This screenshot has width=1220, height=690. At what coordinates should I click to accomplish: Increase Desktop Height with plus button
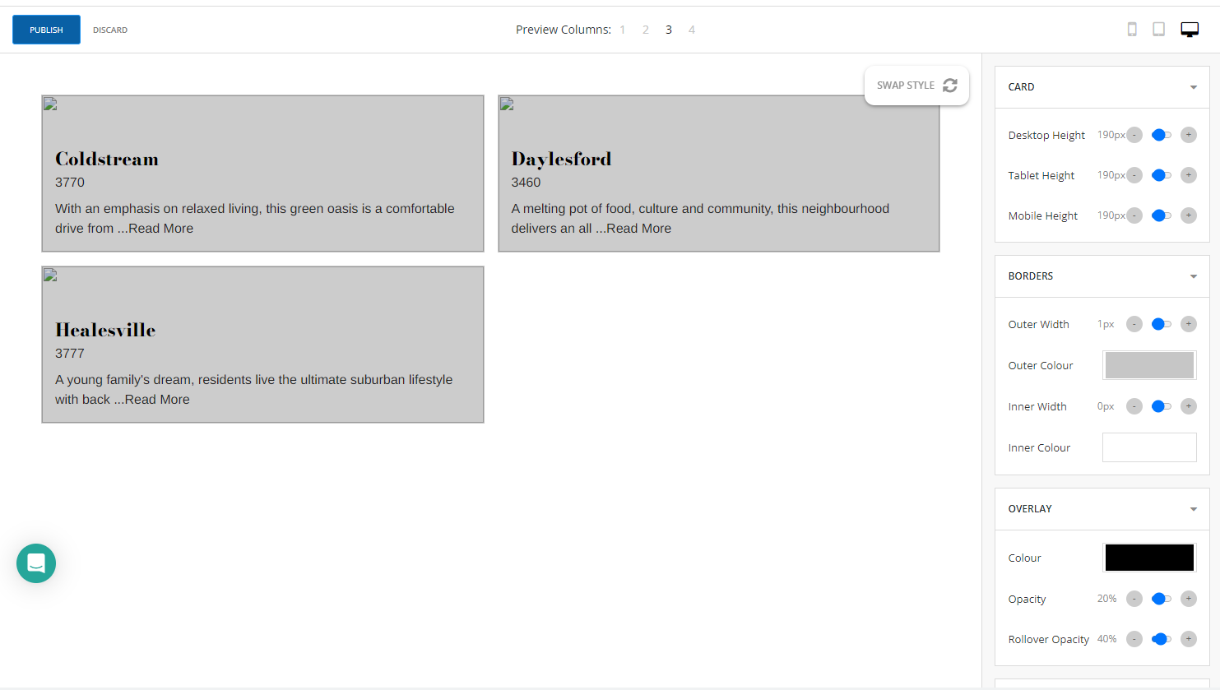click(x=1189, y=135)
